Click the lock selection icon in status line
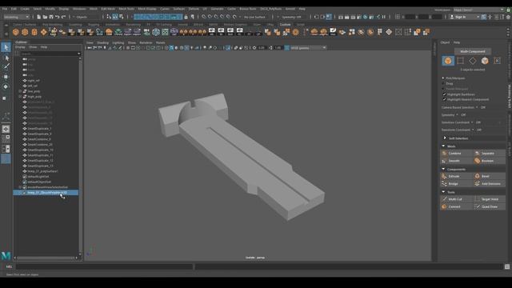The image size is (512, 288). click(186, 17)
